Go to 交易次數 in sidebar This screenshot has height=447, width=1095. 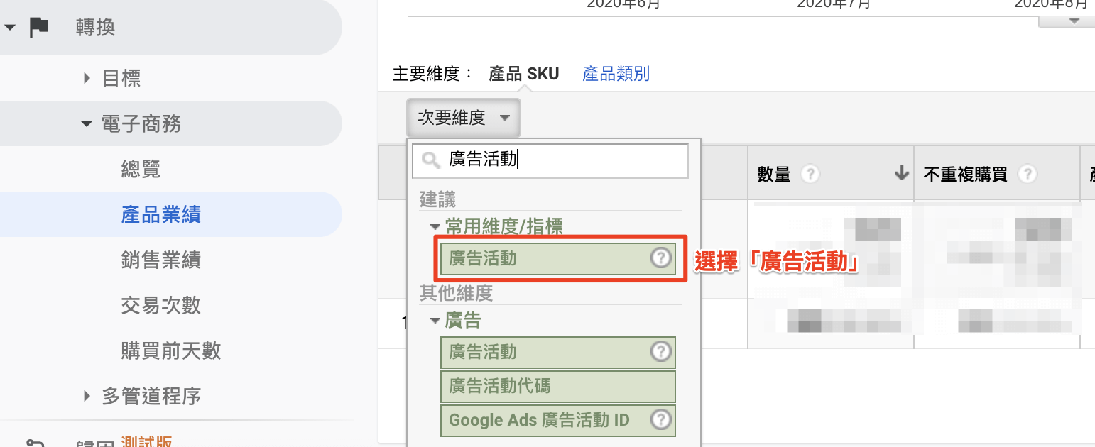click(x=161, y=305)
